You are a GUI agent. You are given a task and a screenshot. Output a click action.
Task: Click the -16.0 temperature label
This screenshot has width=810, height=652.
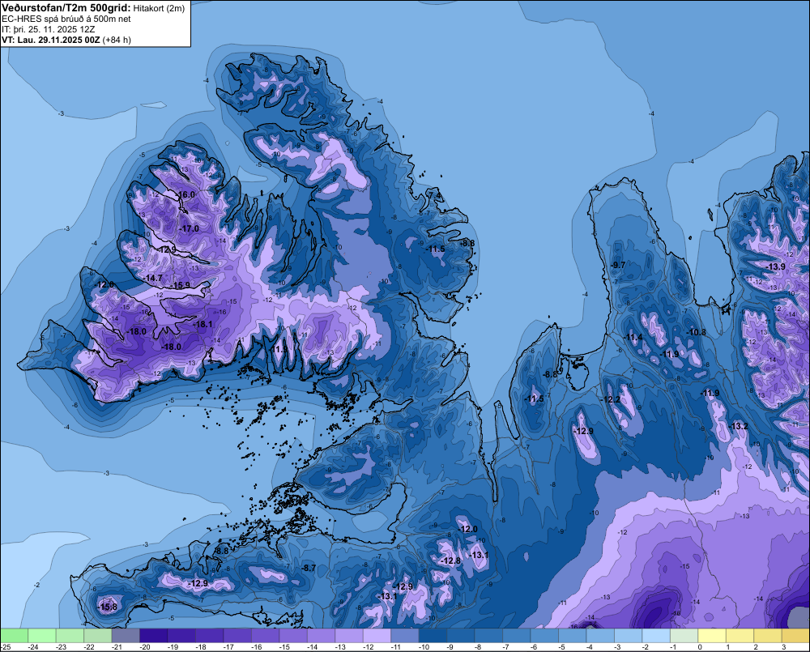pos(186,194)
